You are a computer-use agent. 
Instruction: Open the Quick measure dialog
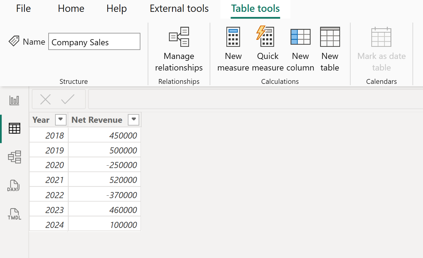click(267, 49)
